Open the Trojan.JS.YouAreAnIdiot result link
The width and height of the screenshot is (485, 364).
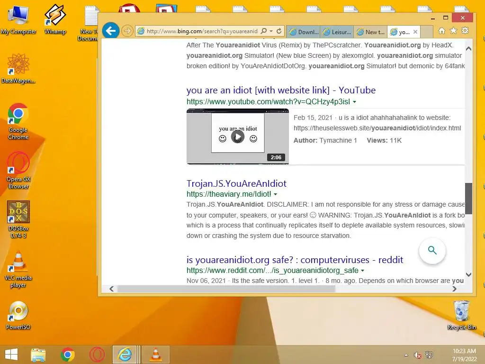point(236,183)
